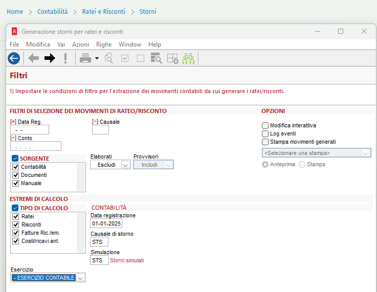This screenshot has width=377, height=292.
Task: Select the Anteprima radio button
Action: point(265,164)
